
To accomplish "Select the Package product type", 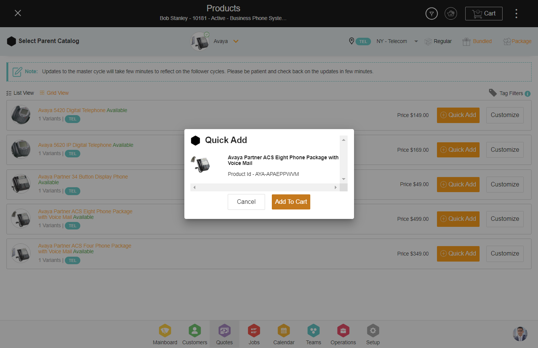I will [517, 42].
